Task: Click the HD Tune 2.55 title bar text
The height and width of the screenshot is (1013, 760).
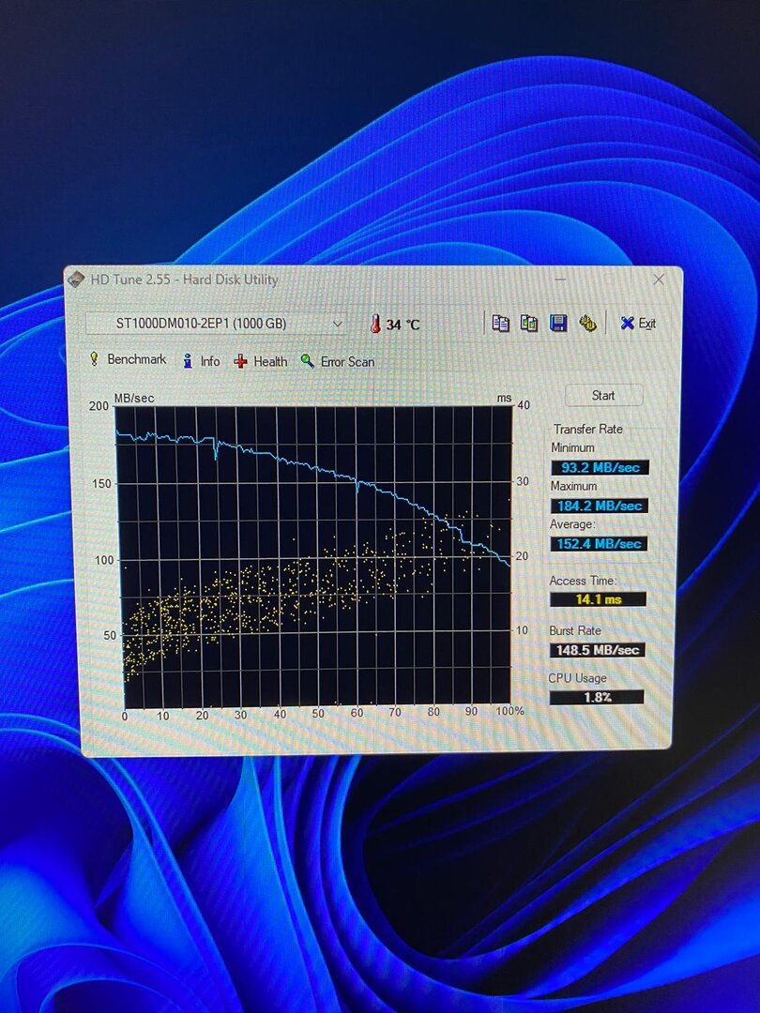Action: pyautogui.click(x=184, y=280)
